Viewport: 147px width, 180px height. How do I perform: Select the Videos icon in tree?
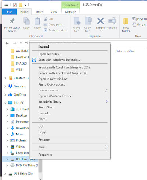12,147
